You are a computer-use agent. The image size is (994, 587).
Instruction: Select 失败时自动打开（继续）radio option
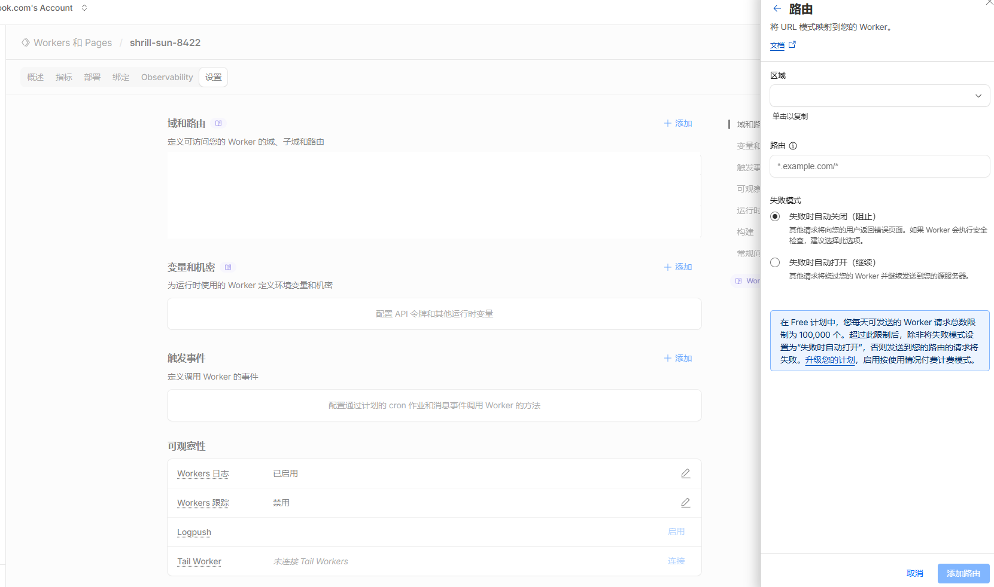tap(775, 262)
